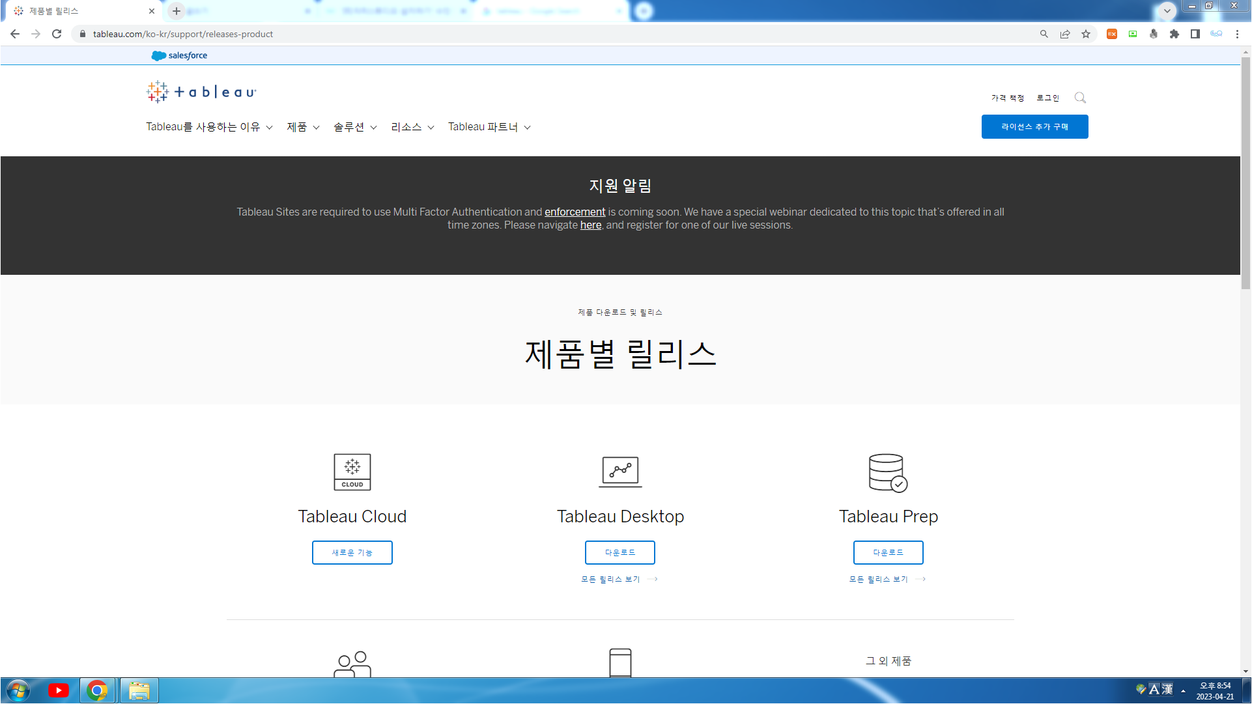Reload the page
The image size is (1252, 704).
(57, 34)
